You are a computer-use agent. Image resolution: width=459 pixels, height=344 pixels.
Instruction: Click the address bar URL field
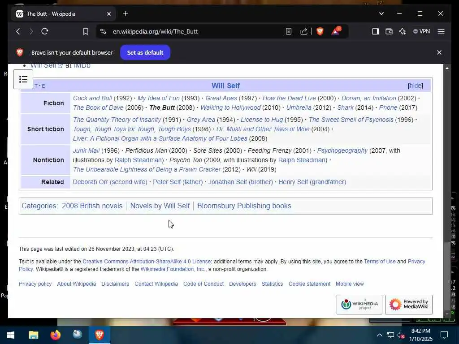[x=193, y=31]
